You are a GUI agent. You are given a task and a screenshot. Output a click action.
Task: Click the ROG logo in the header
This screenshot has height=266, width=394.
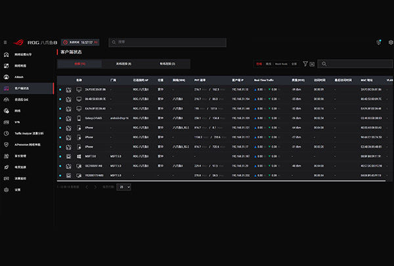click(x=18, y=42)
